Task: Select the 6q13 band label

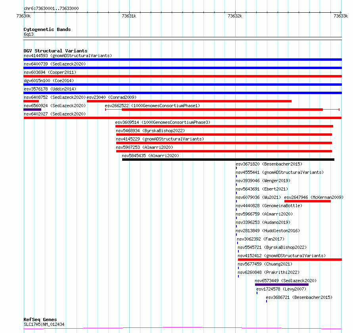Action: click(29, 34)
